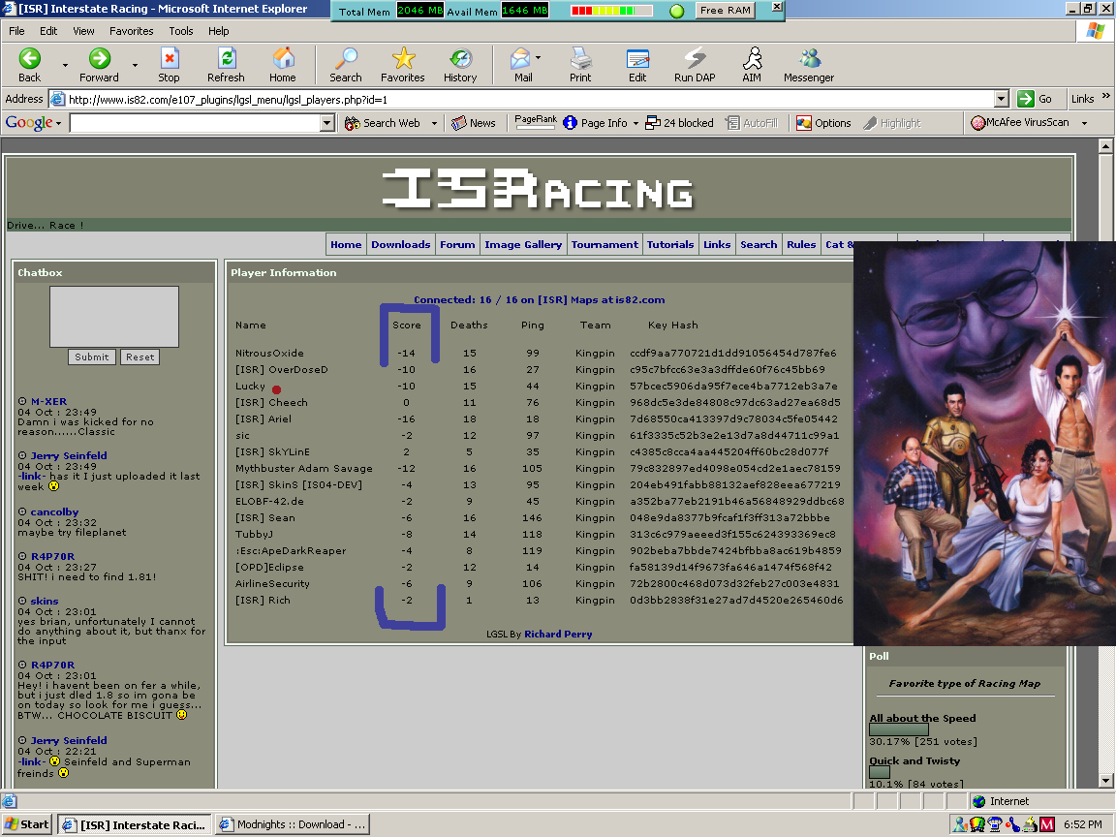1116x837 pixels.
Task: Expand the McAfee VirusScan dropdown arrow
Action: click(x=1084, y=123)
